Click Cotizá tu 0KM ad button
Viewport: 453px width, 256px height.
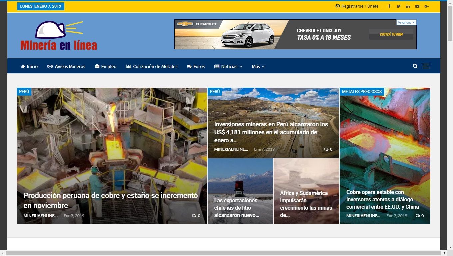click(x=391, y=34)
